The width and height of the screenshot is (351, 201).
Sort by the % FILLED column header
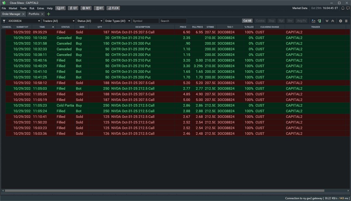[x=249, y=27]
